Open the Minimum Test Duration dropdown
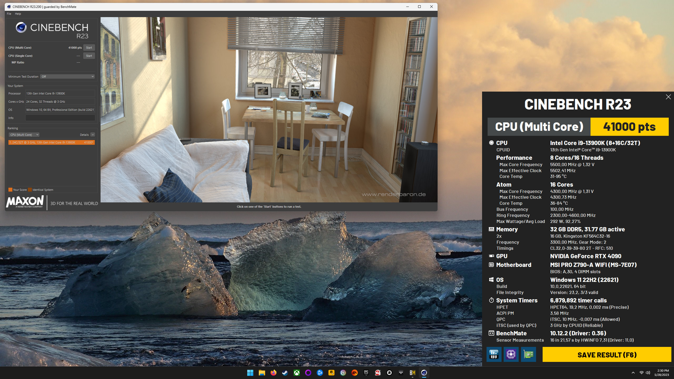The image size is (674, 379). 67,77
